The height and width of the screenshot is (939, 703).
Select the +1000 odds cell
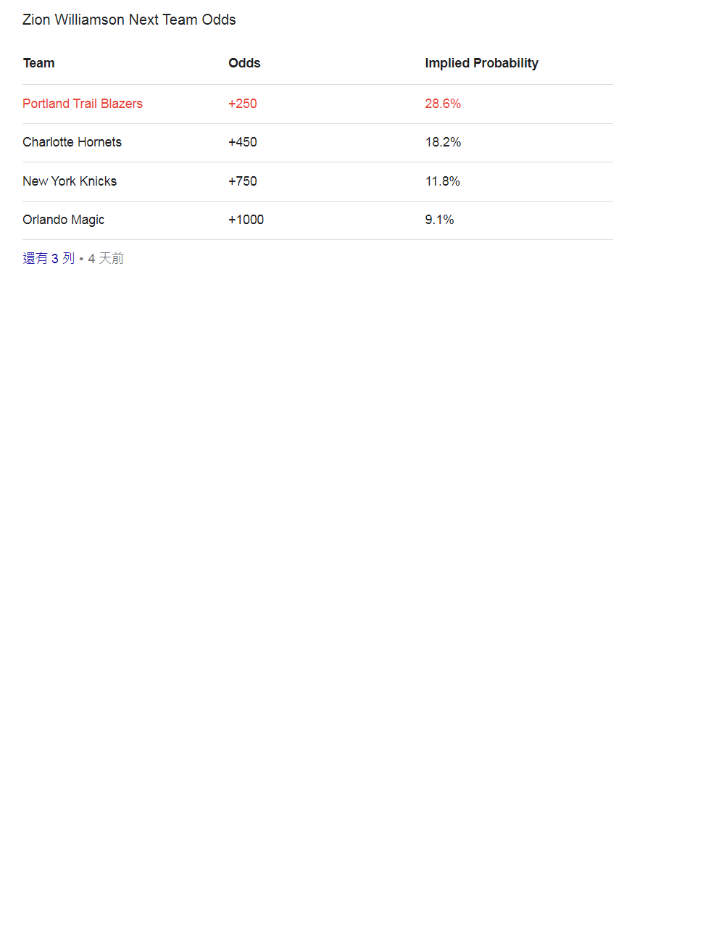click(246, 220)
